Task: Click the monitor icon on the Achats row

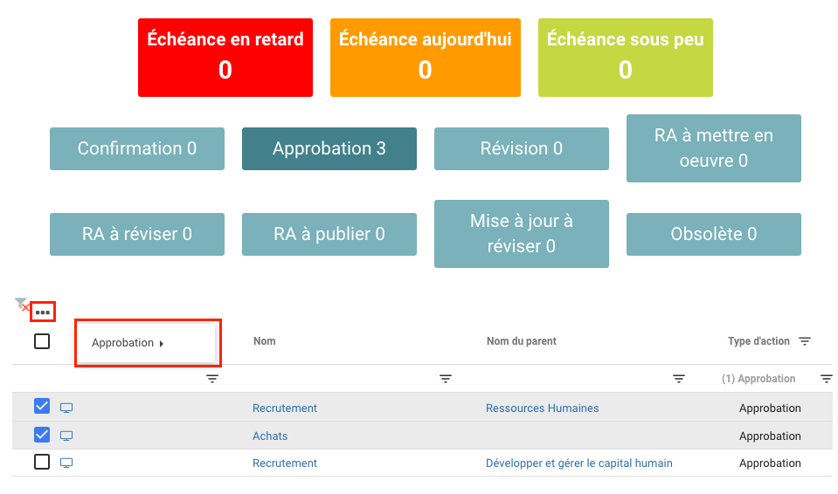Action: (66, 436)
